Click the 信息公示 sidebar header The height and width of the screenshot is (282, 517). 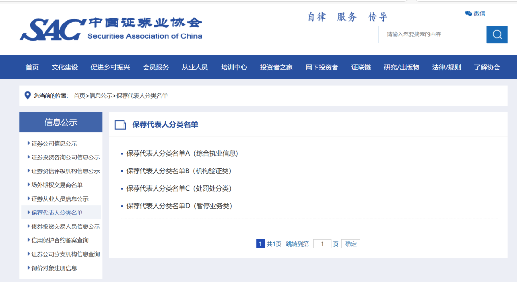coord(61,122)
